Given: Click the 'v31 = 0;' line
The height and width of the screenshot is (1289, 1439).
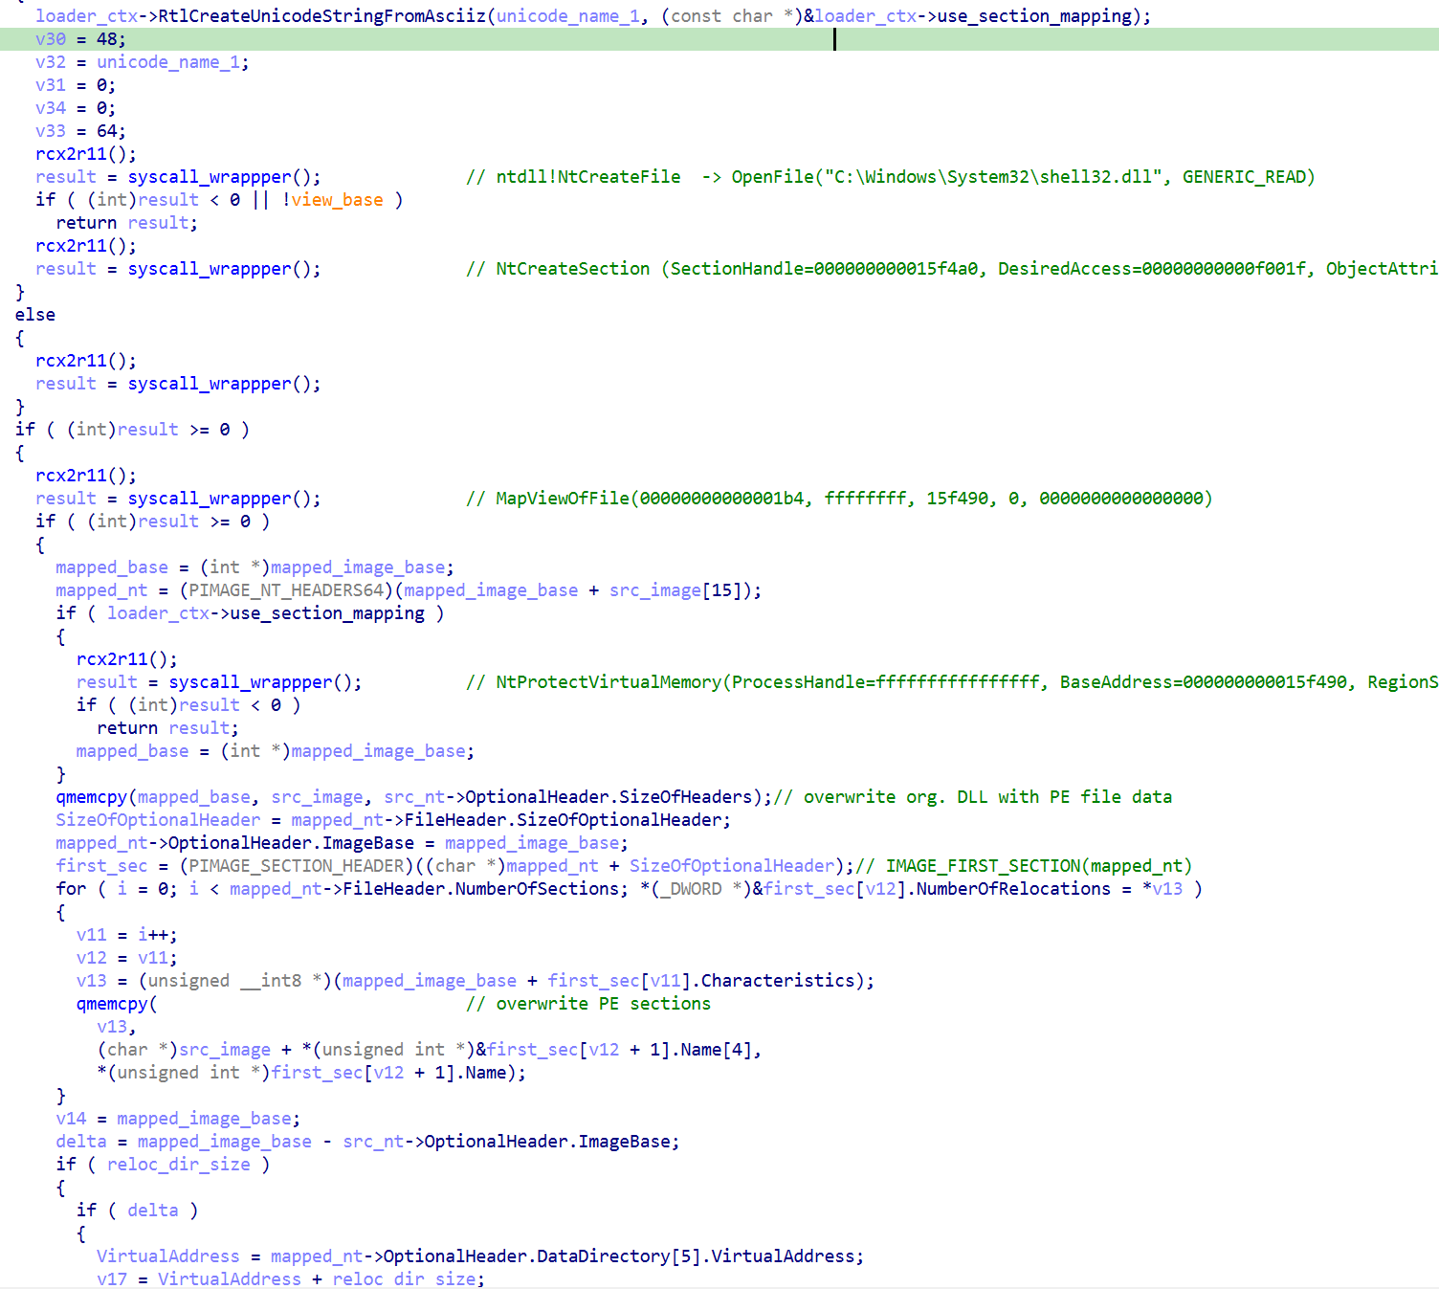Looking at the screenshot, I should pos(76,85).
